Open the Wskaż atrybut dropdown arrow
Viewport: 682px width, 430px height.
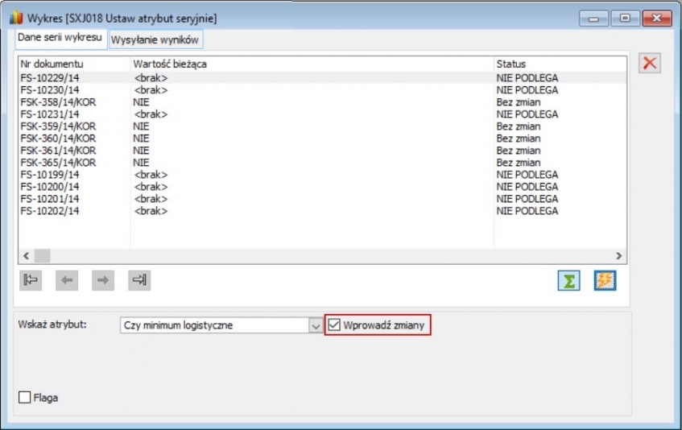316,325
